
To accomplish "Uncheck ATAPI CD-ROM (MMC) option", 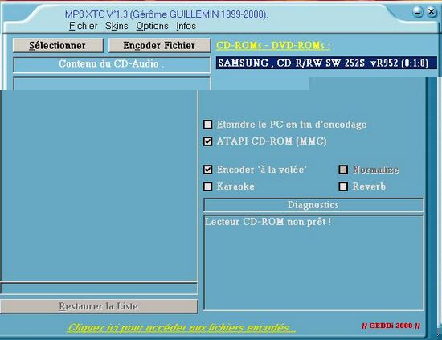I will coord(208,141).
